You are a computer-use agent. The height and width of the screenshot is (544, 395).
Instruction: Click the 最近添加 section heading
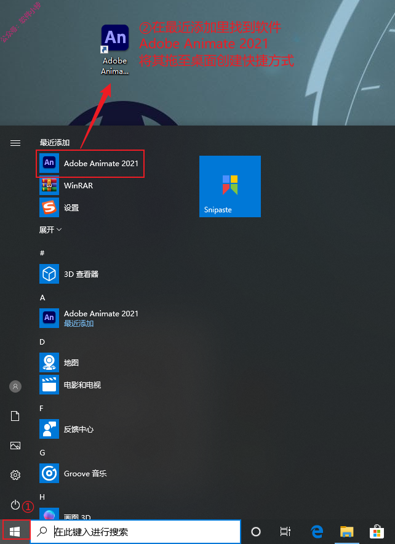pyautogui.click(x=55, y=143)
